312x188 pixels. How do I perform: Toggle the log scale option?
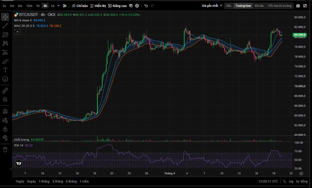[291, 181]
